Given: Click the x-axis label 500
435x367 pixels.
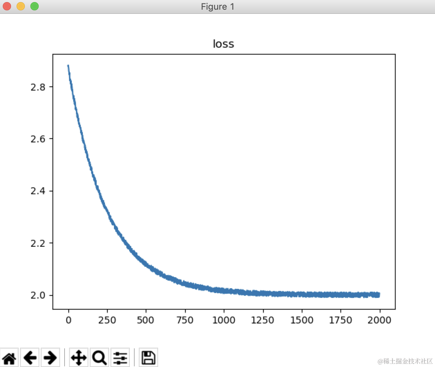Looking at the screenshot, I should tap(146, 320).
